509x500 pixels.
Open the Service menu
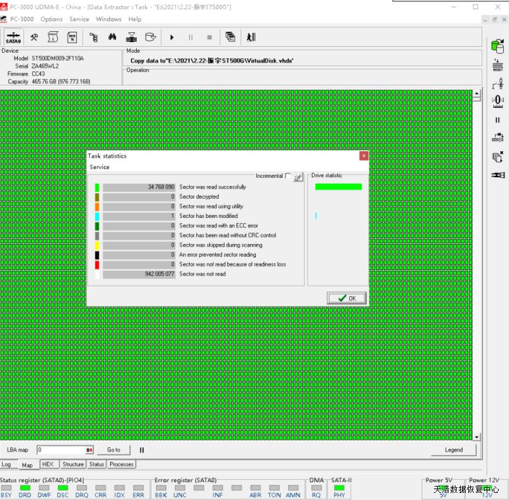79,19
